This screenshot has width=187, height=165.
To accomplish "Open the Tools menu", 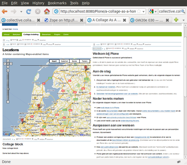I will (x=74, y=3).
